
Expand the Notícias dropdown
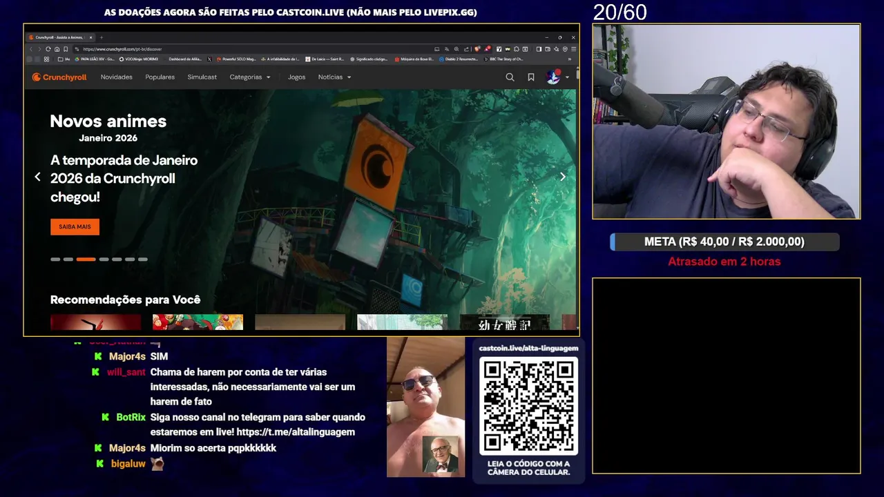[335, 77]
